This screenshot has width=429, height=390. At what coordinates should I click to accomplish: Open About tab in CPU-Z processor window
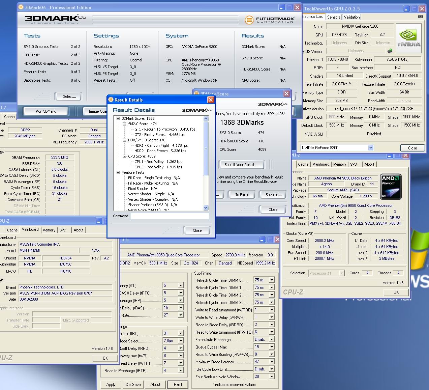369,164
